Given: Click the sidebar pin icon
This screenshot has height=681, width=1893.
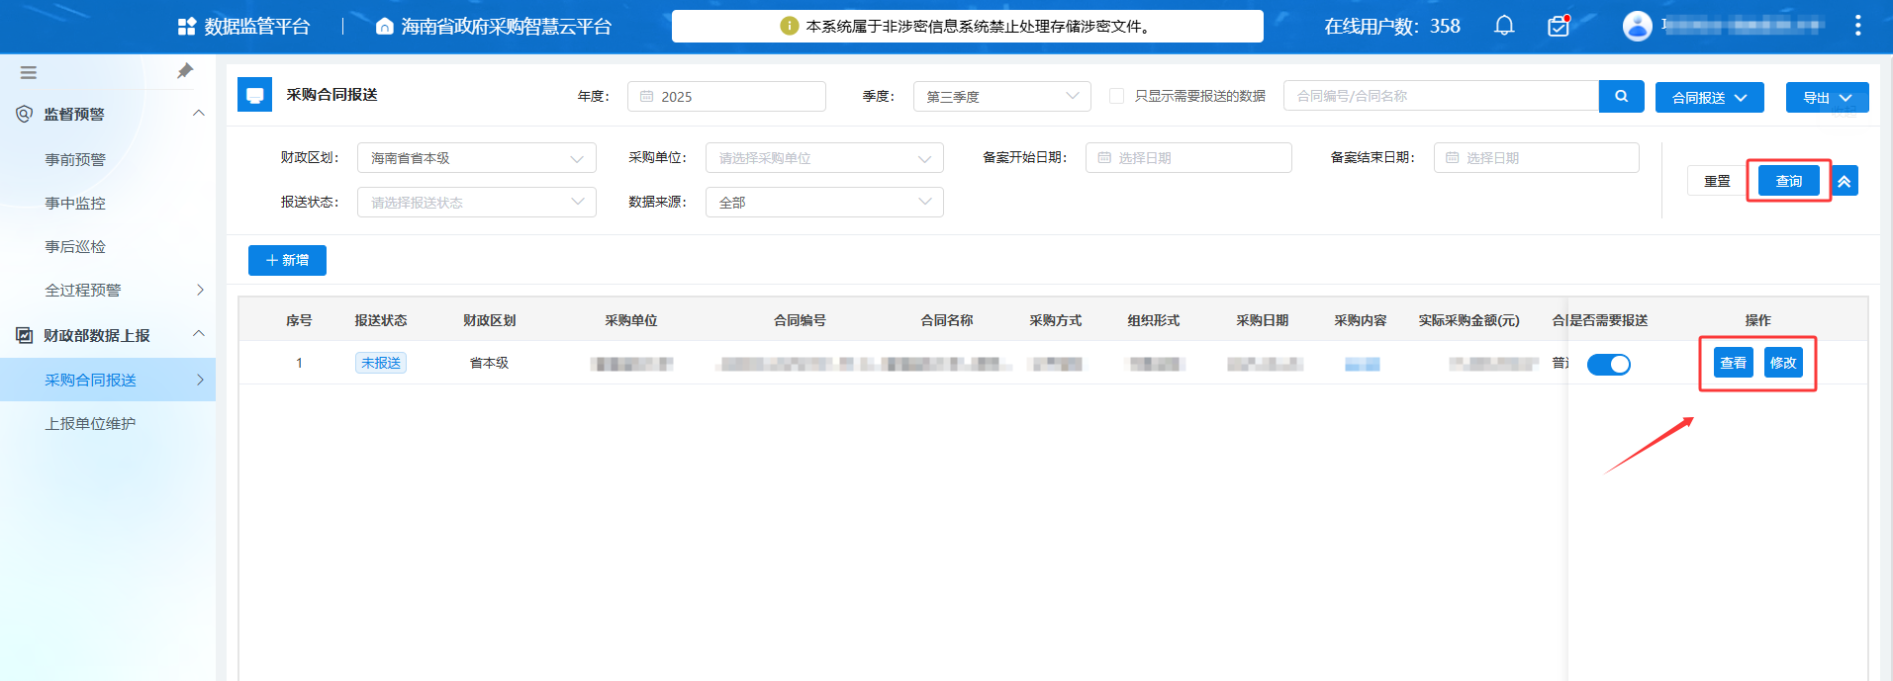Looking at the screenshot, I should point(185,71).
